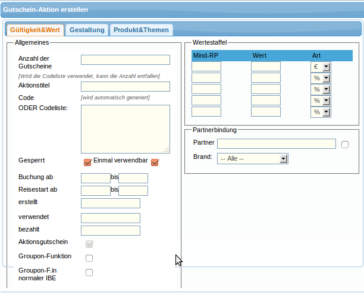Expand the last row Art dropdown

pos(325,112)
